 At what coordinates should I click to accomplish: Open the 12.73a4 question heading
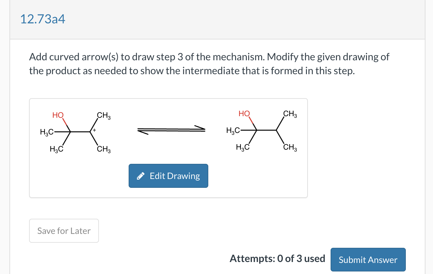[x=43, y=19]
